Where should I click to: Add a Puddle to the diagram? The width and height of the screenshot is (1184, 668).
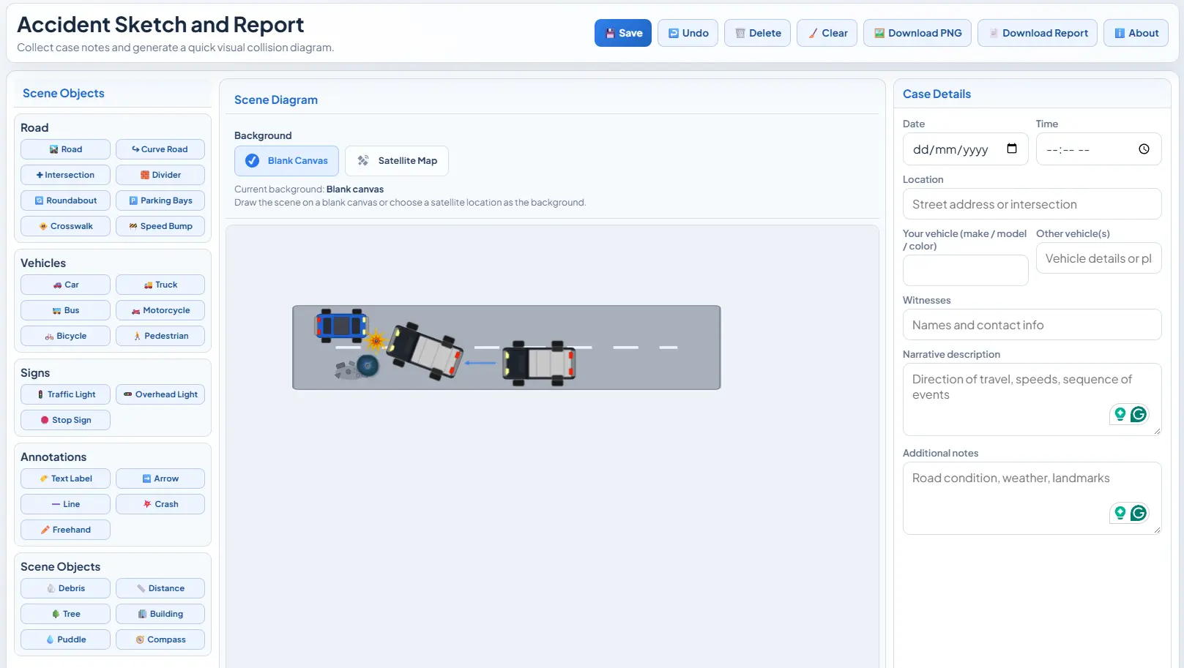65,639
